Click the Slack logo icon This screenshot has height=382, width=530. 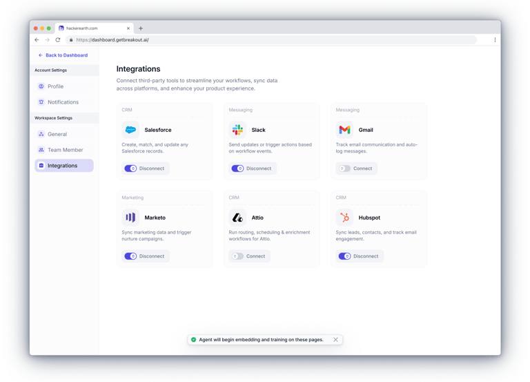237,130
